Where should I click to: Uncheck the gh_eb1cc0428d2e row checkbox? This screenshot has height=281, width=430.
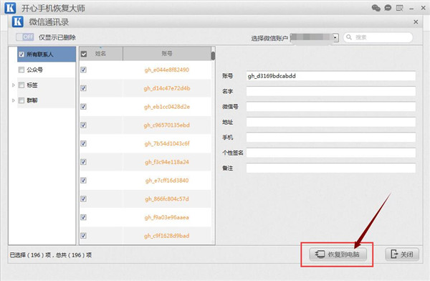(84, 107)
